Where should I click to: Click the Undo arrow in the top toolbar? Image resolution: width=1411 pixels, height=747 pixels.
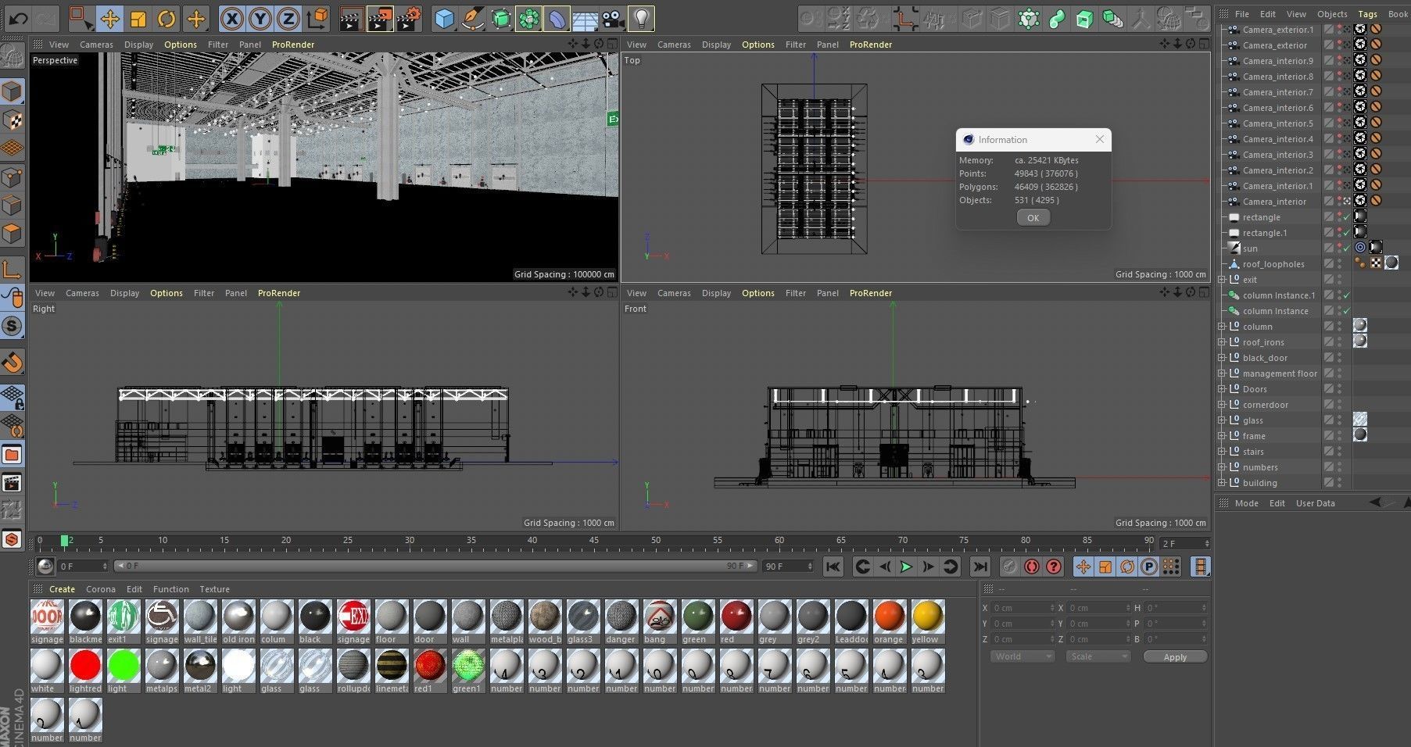pos(19,18)
